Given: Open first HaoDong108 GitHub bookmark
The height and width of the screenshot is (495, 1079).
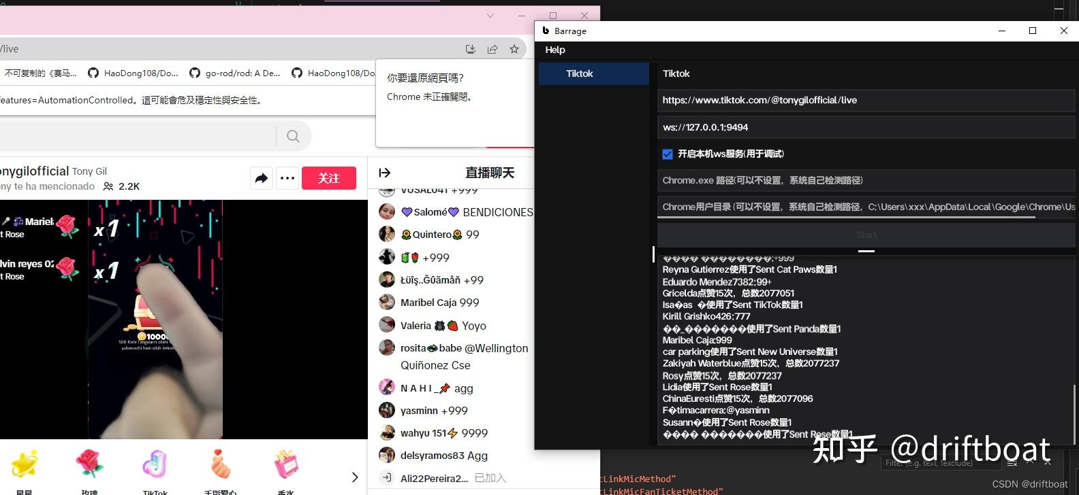Looking at the screenshot, I should 133,73.
